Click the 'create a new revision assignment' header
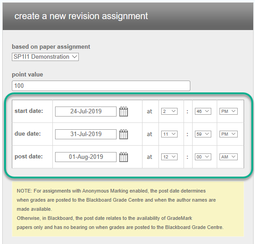The width and height of the screenshot is (255, 244). (81, 16)
